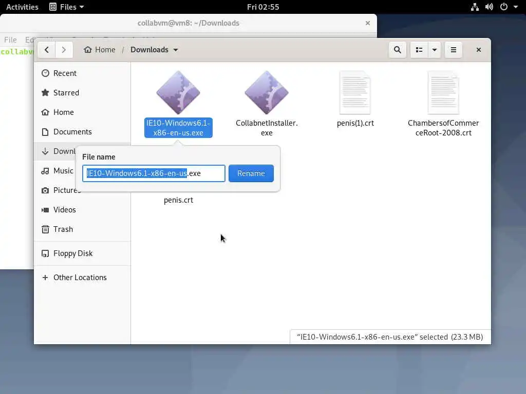Open Trash in the sidebar
Screen dimensions: 526x394
[x=82, y=229]
